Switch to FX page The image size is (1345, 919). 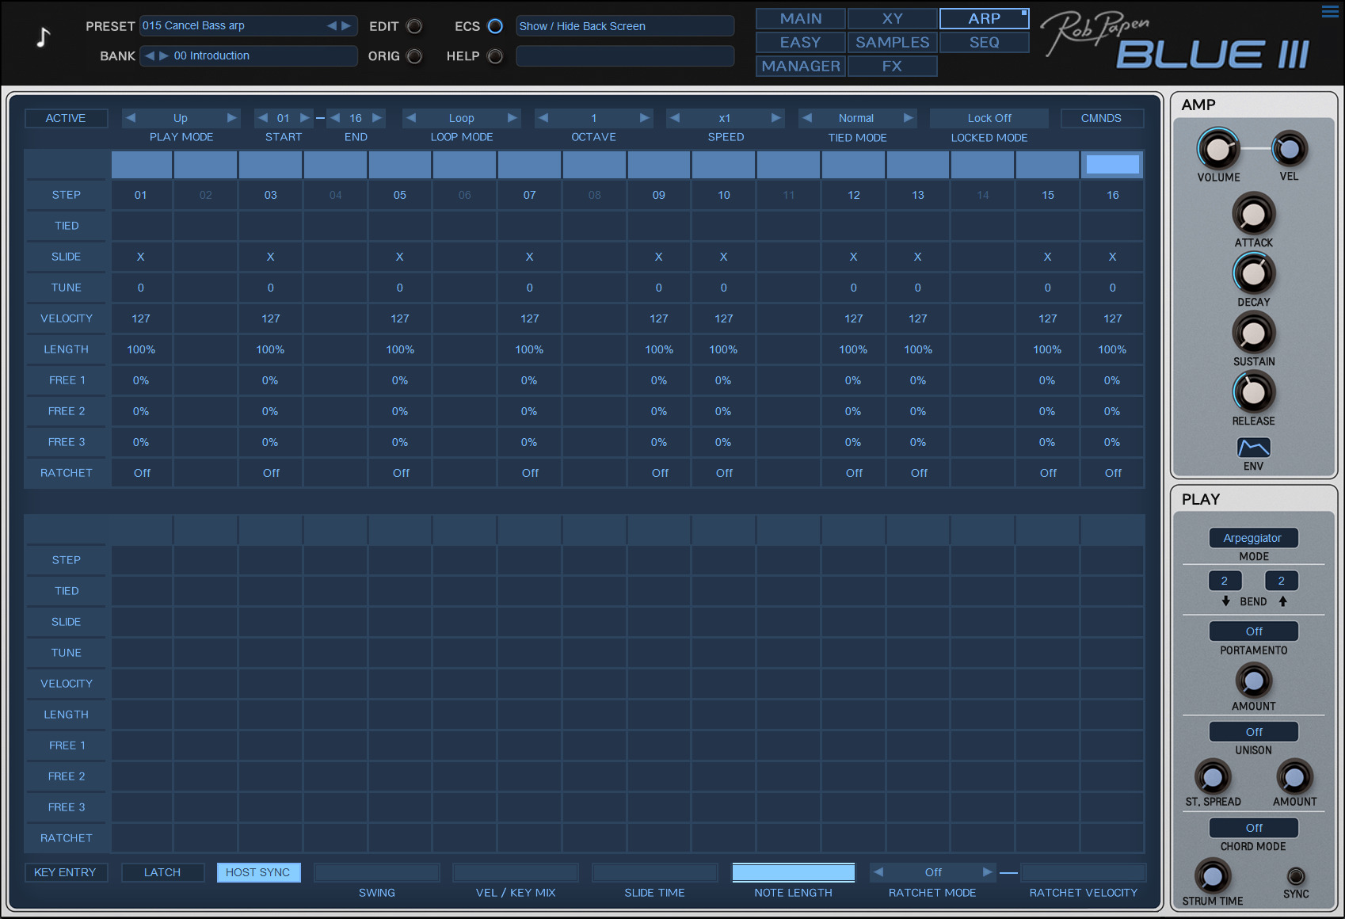click(893, 66)
